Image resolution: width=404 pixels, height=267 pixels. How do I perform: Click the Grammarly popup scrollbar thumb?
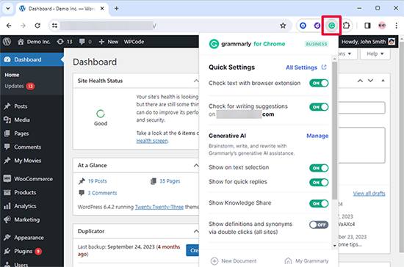[334, 131]
